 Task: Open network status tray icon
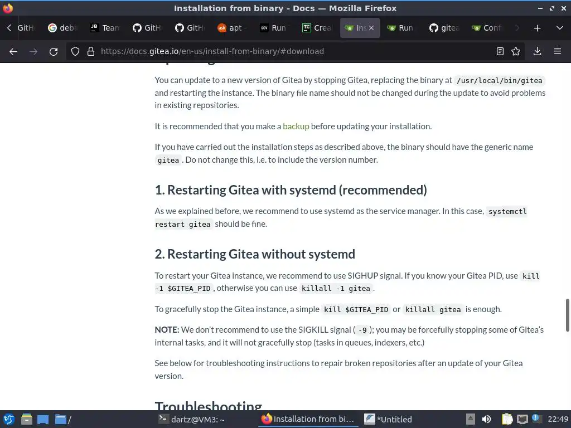(522, 419)
